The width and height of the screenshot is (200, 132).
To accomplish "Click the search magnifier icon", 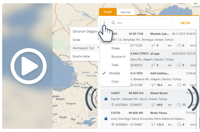I will click(113, 23).
